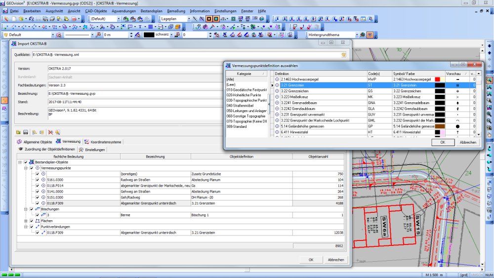Open the schwarz color dropdown
Image resolution: width=494 pixels, height=278 pixels.
coord(171,35)
